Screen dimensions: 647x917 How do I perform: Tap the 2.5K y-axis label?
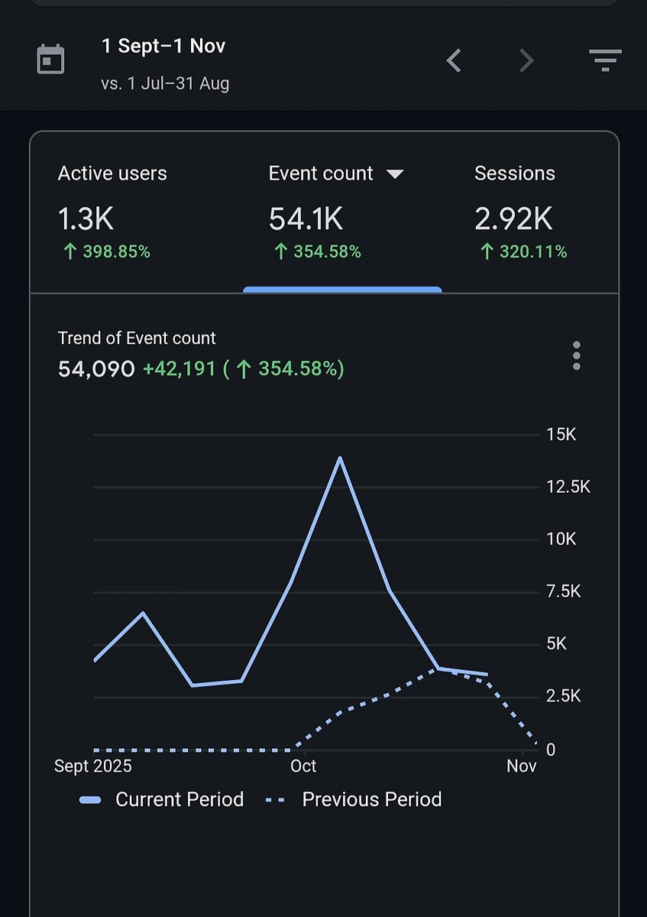(x=565, y=696)
